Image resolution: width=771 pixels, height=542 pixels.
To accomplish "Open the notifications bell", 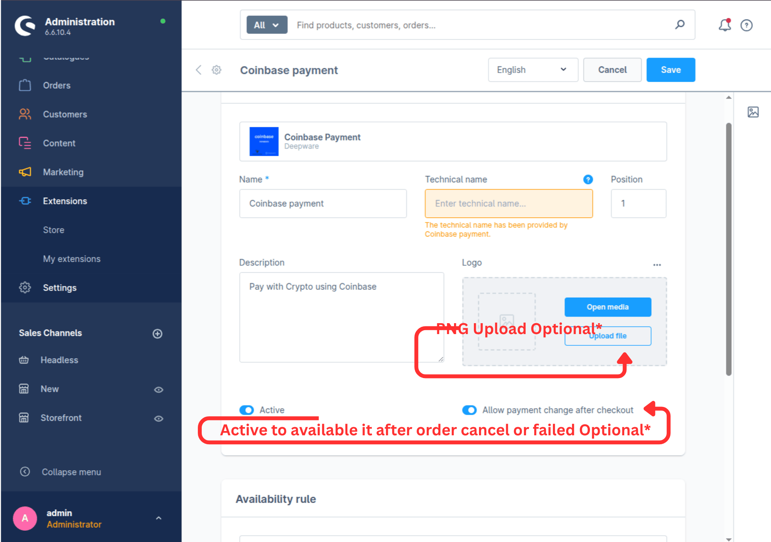I will coord(725,25).
